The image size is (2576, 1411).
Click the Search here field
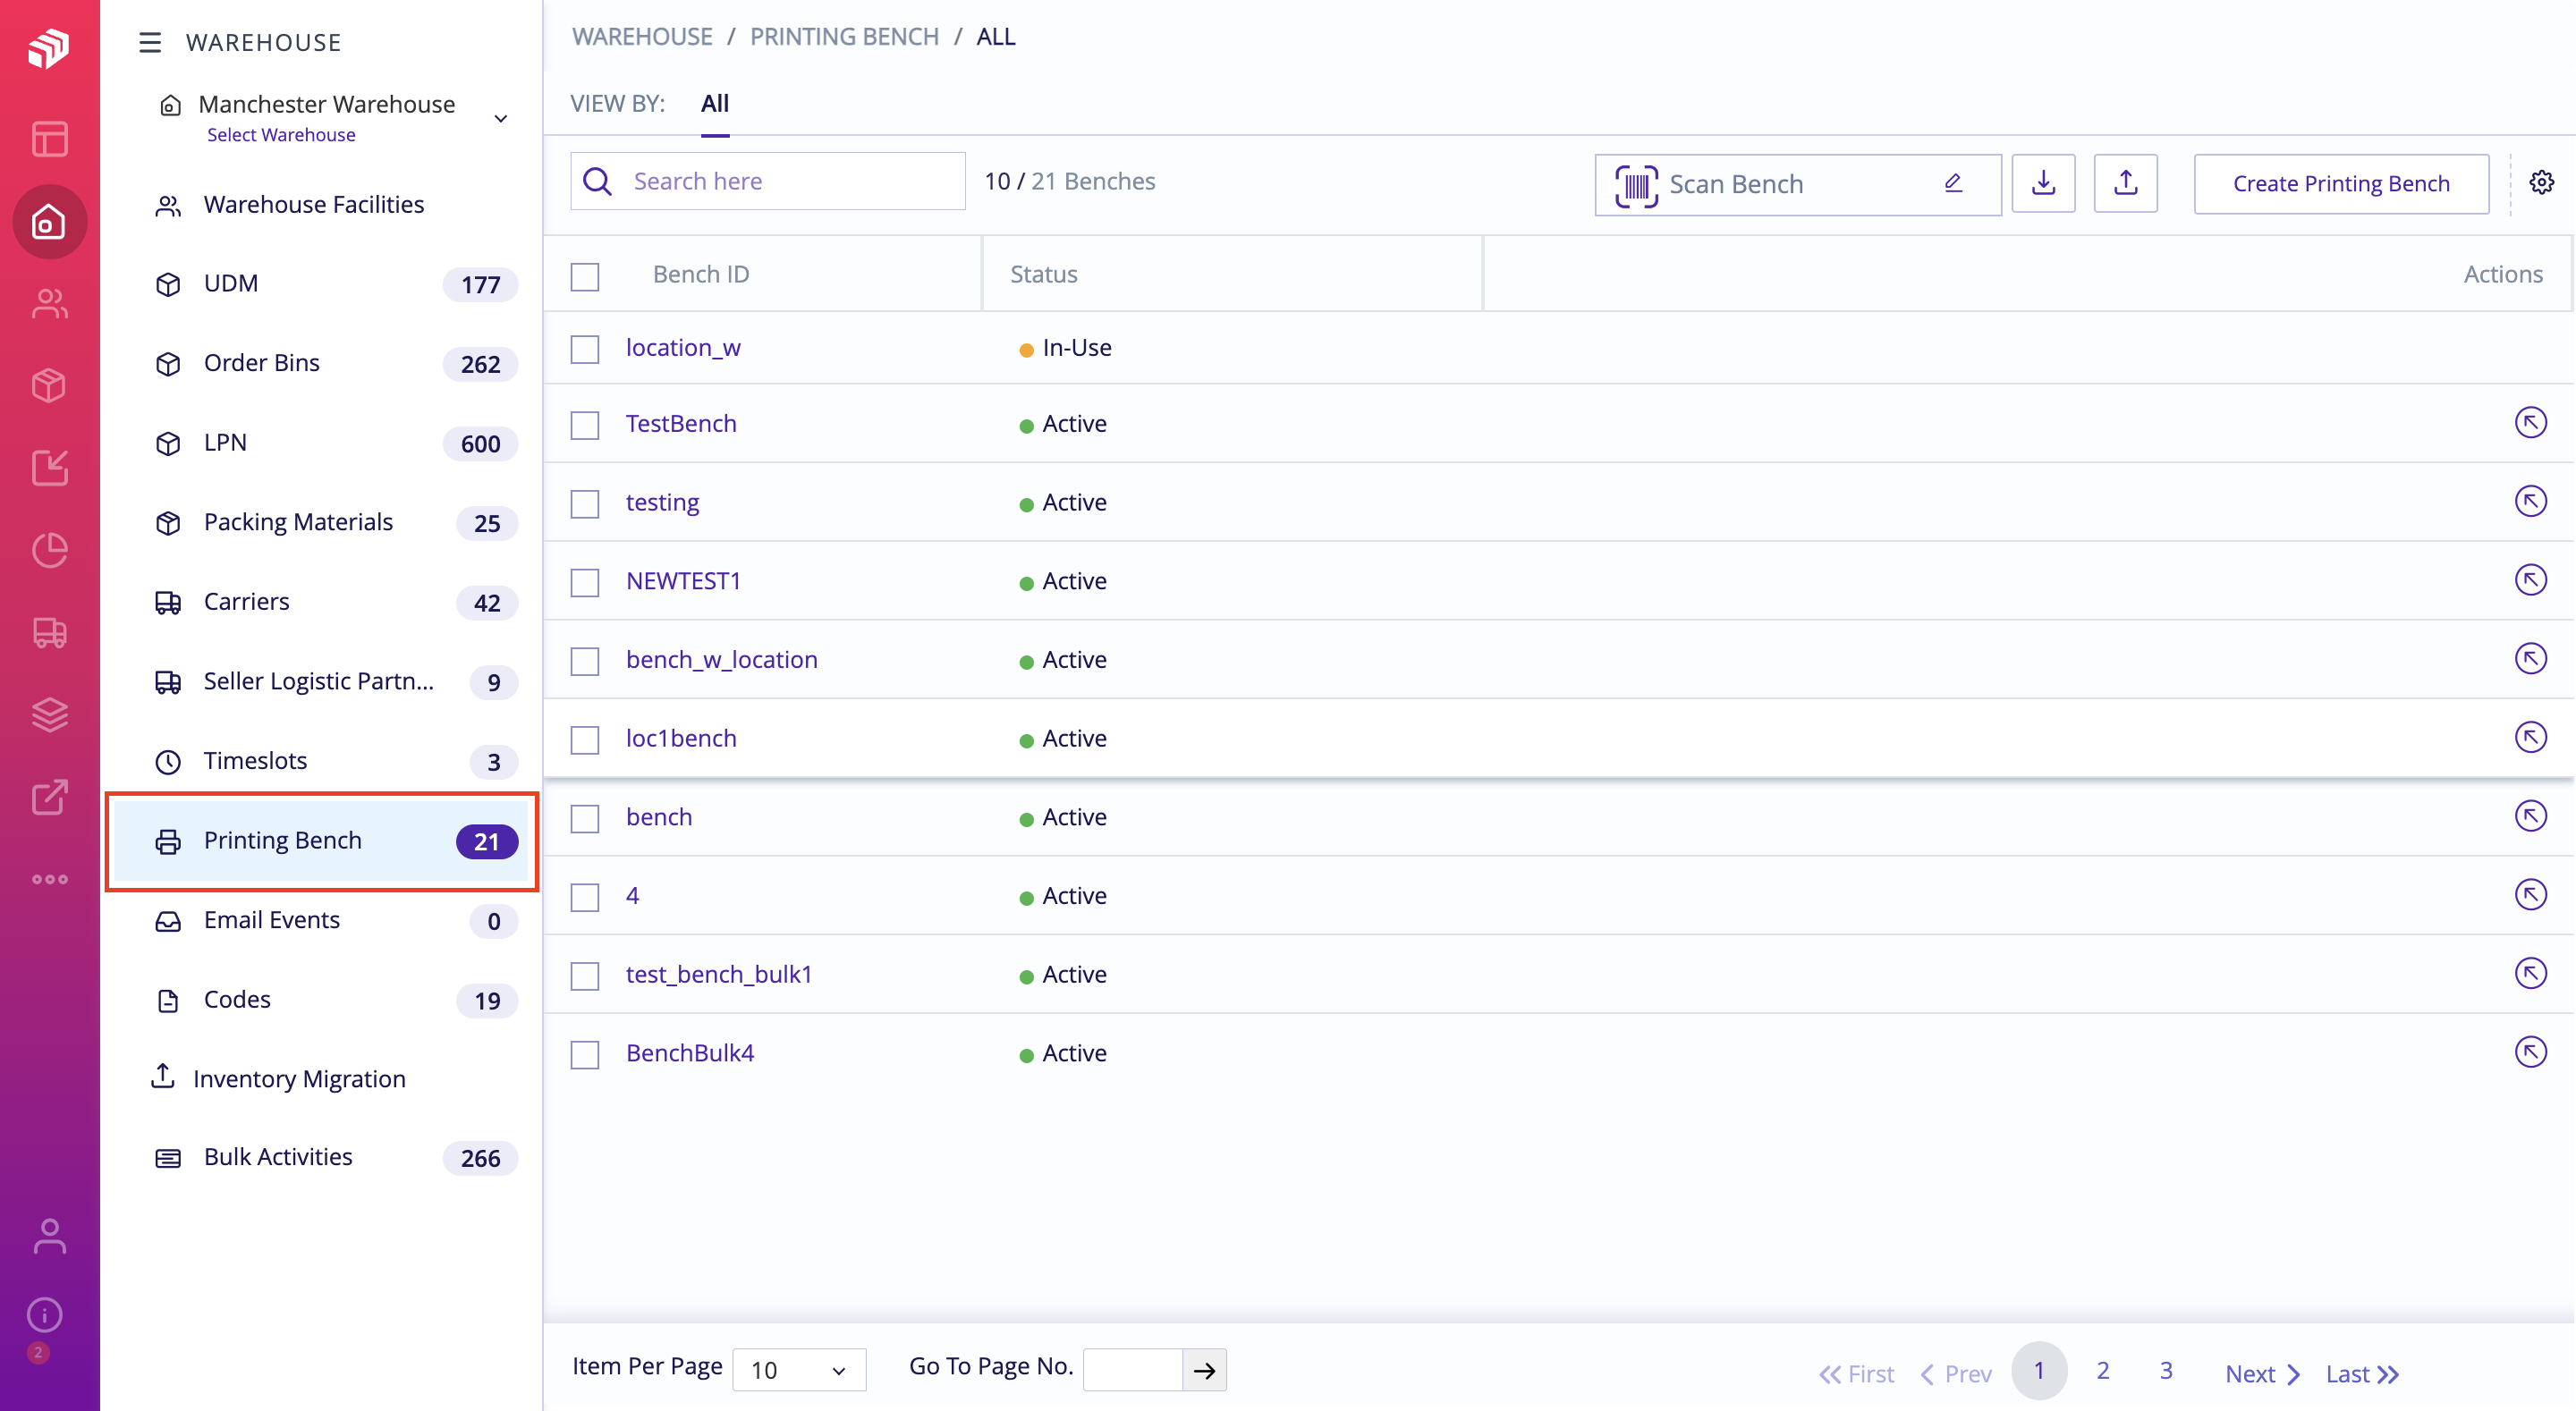click(x=768, y=181)
